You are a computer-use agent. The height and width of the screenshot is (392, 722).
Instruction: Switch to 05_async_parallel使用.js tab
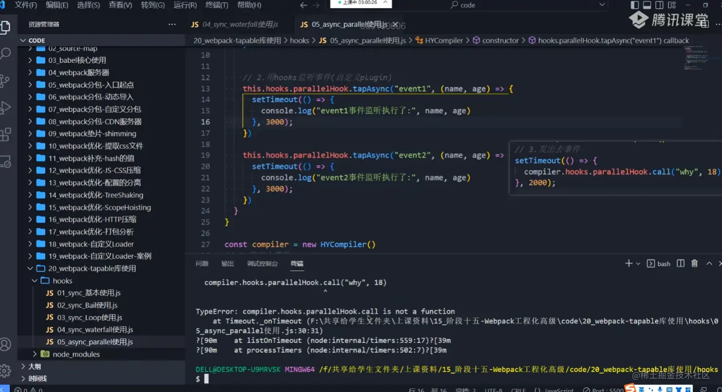point(344,24)
